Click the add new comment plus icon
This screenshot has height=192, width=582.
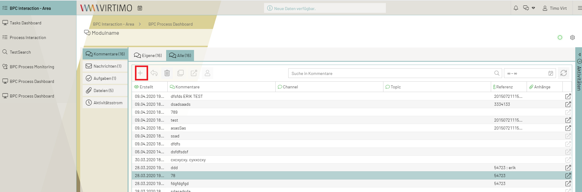tap(140, 73)
